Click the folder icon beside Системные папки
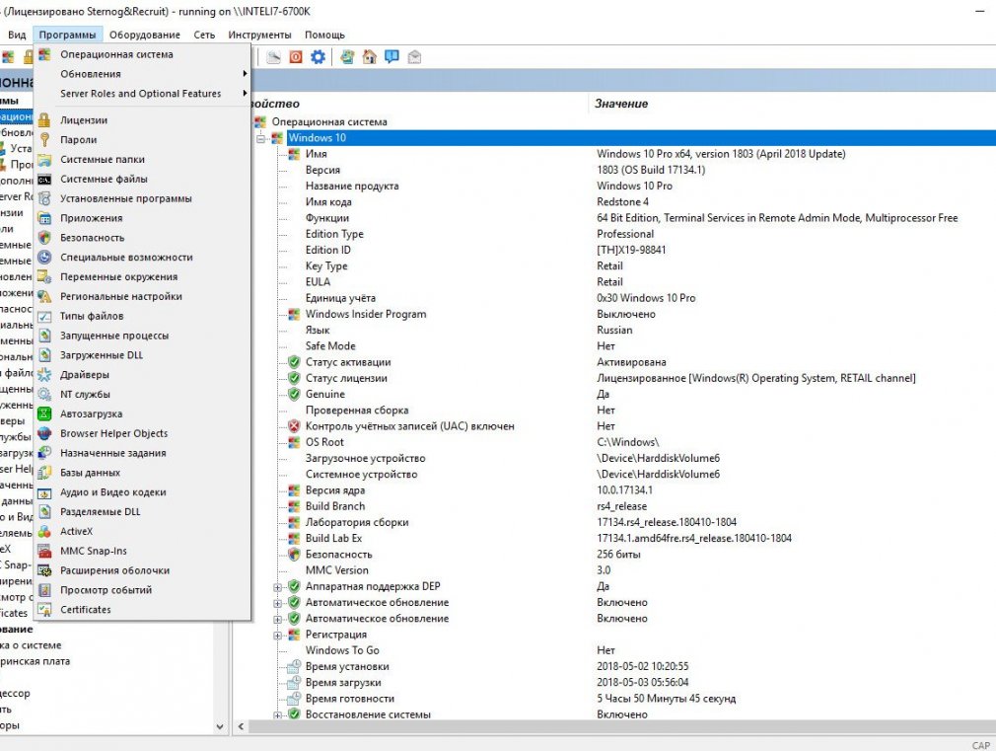 click(44, 160)
